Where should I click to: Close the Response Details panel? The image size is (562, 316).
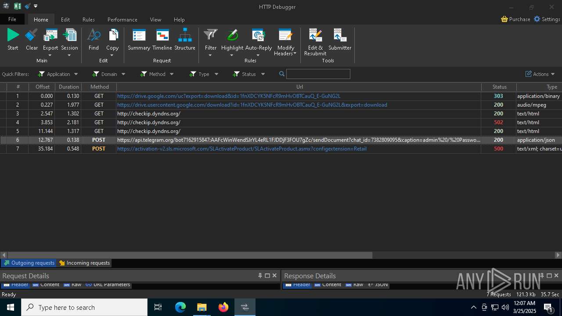(556, 276)
